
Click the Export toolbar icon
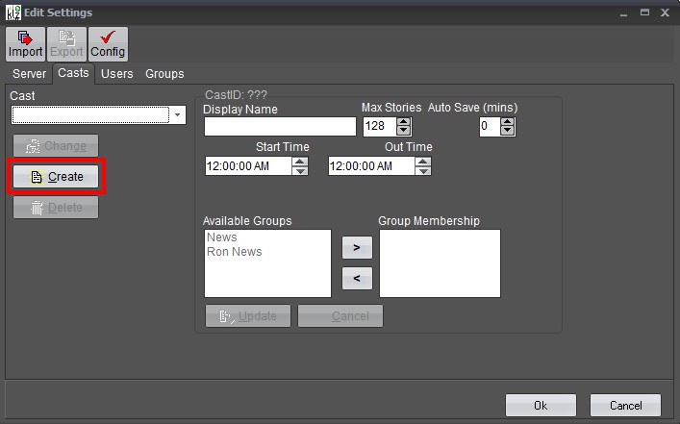(x=66, y=44)
